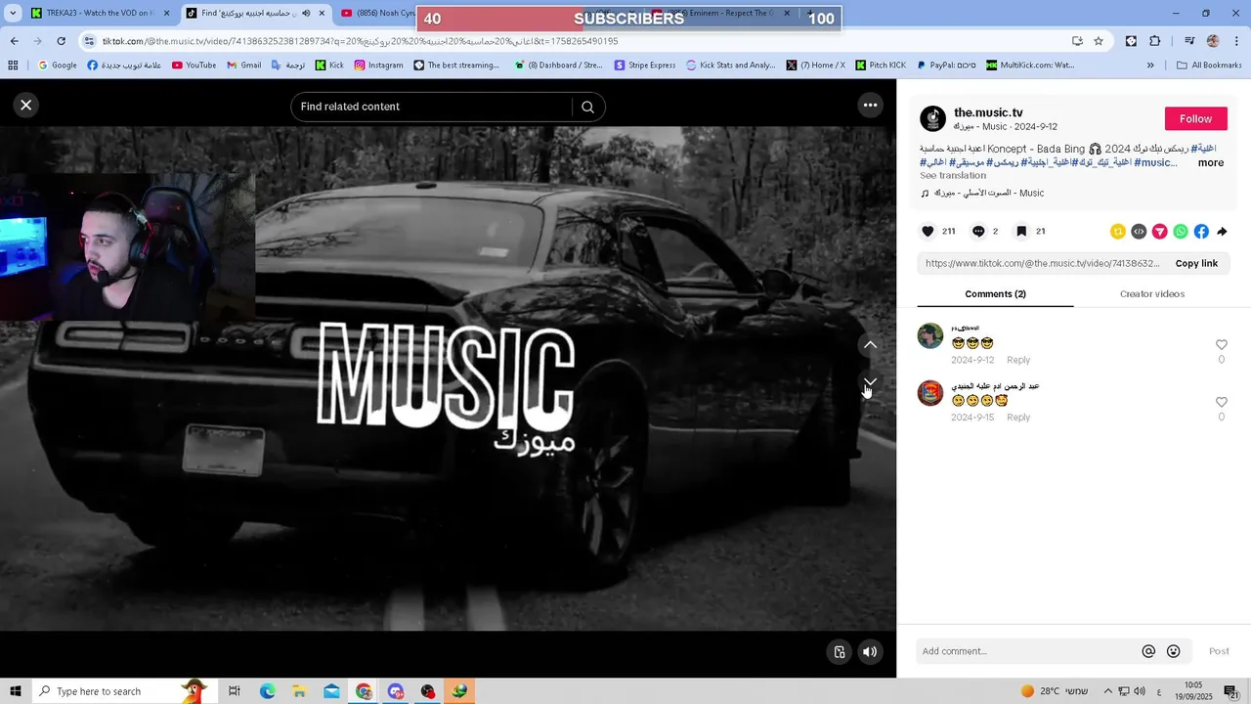Select the video URL text field
Viewport: 1251px width, 704px height.
(1043, 263)
